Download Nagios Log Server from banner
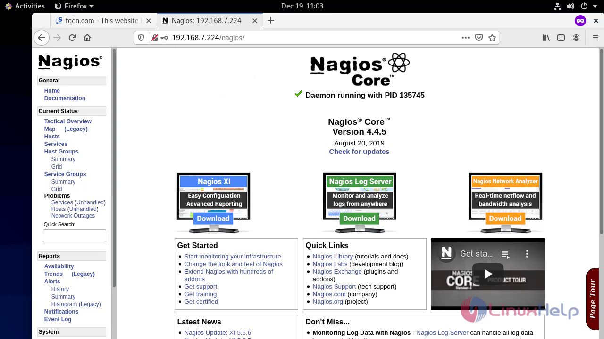The width and height of the screenshot is (604, 339). [x=359, y=218]
